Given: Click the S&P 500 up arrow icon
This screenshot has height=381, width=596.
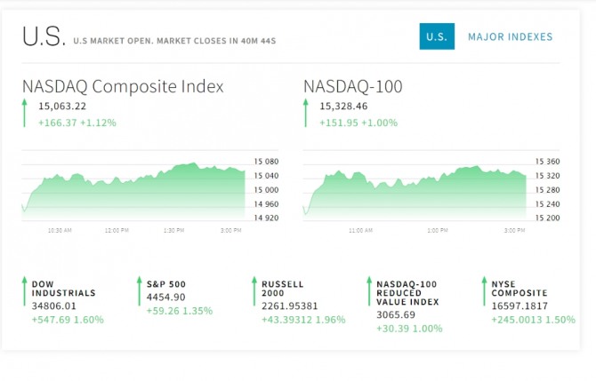Looking at the screenshot, I should (140, 291).
